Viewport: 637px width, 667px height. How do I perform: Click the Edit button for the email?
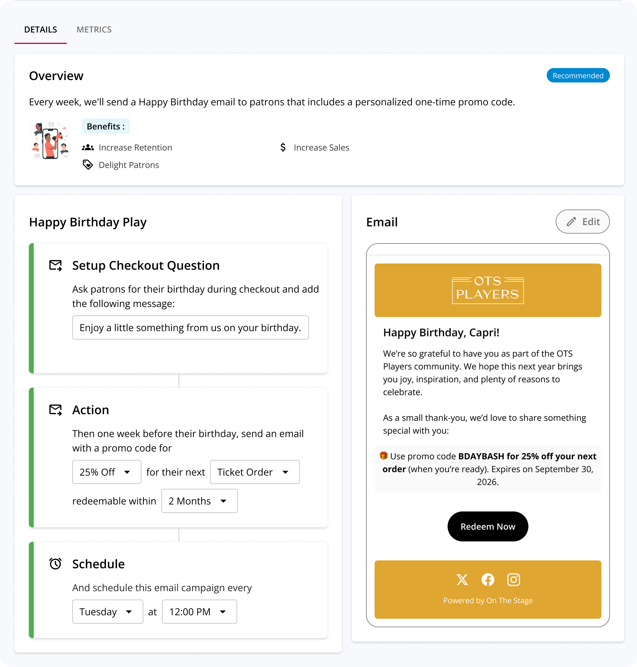(x=582, y=221)
